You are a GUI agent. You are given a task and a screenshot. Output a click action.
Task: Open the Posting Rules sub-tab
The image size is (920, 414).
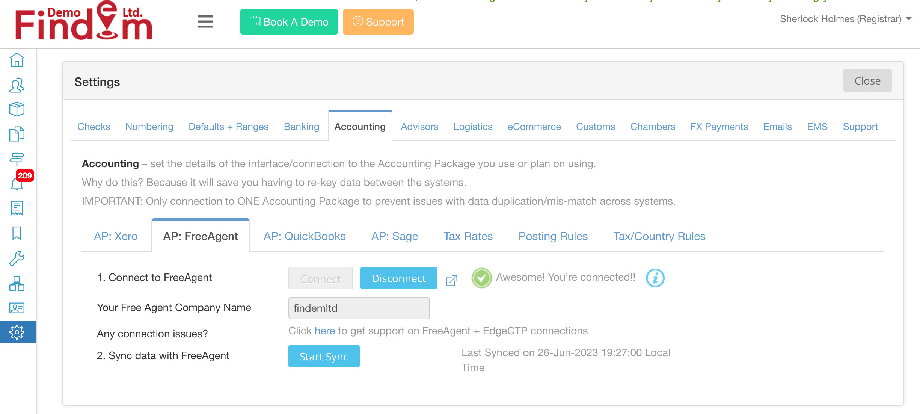[x=553, y=236]
